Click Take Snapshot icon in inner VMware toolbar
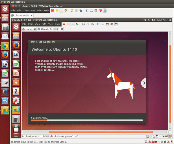The width and height of the screenshot is (174, 144). pos(84,24)
